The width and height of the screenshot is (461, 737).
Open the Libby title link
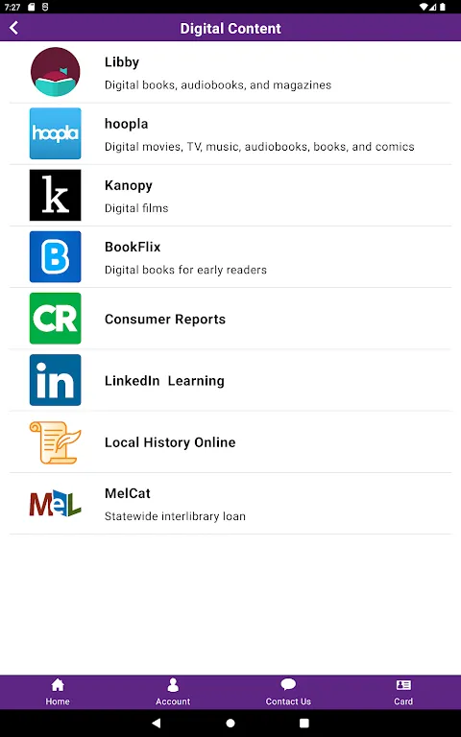pos(122,62)
